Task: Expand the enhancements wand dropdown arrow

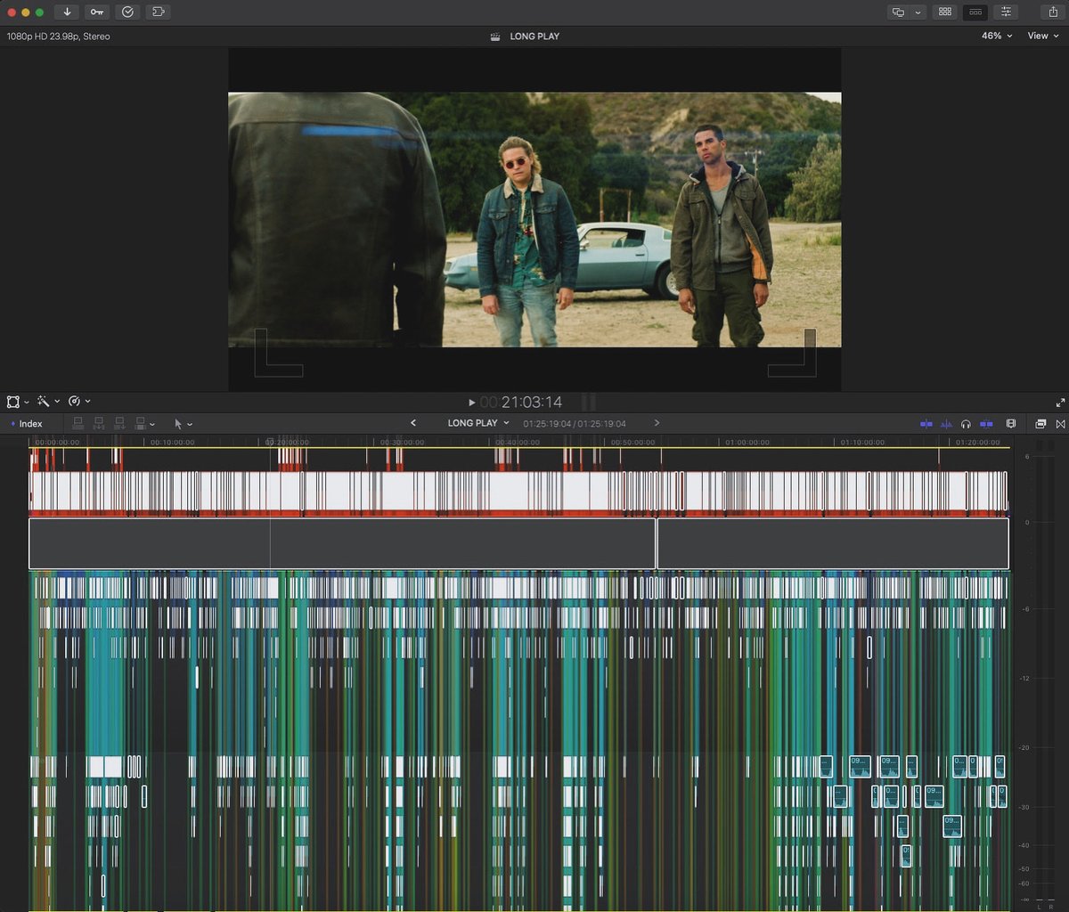Action: 57,402
